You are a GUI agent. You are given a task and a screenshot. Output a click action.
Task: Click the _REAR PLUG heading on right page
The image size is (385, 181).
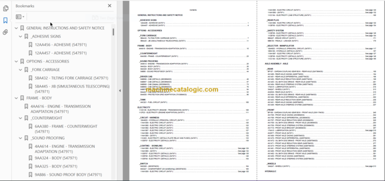coord(273,20)
